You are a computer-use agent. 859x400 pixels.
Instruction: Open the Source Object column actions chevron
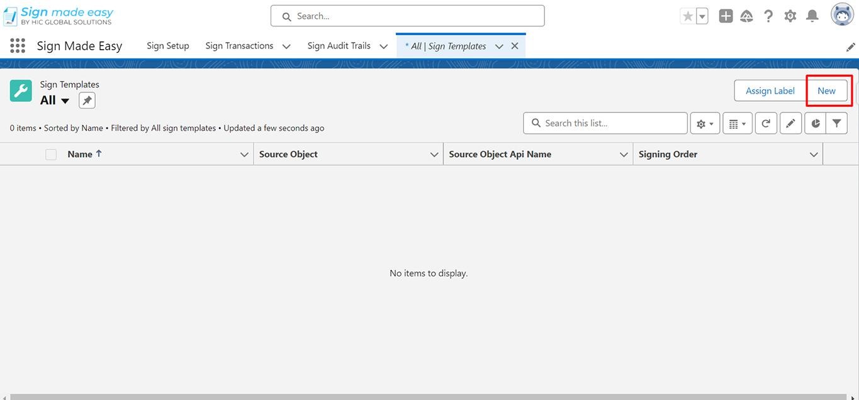[x=434, y=154]
